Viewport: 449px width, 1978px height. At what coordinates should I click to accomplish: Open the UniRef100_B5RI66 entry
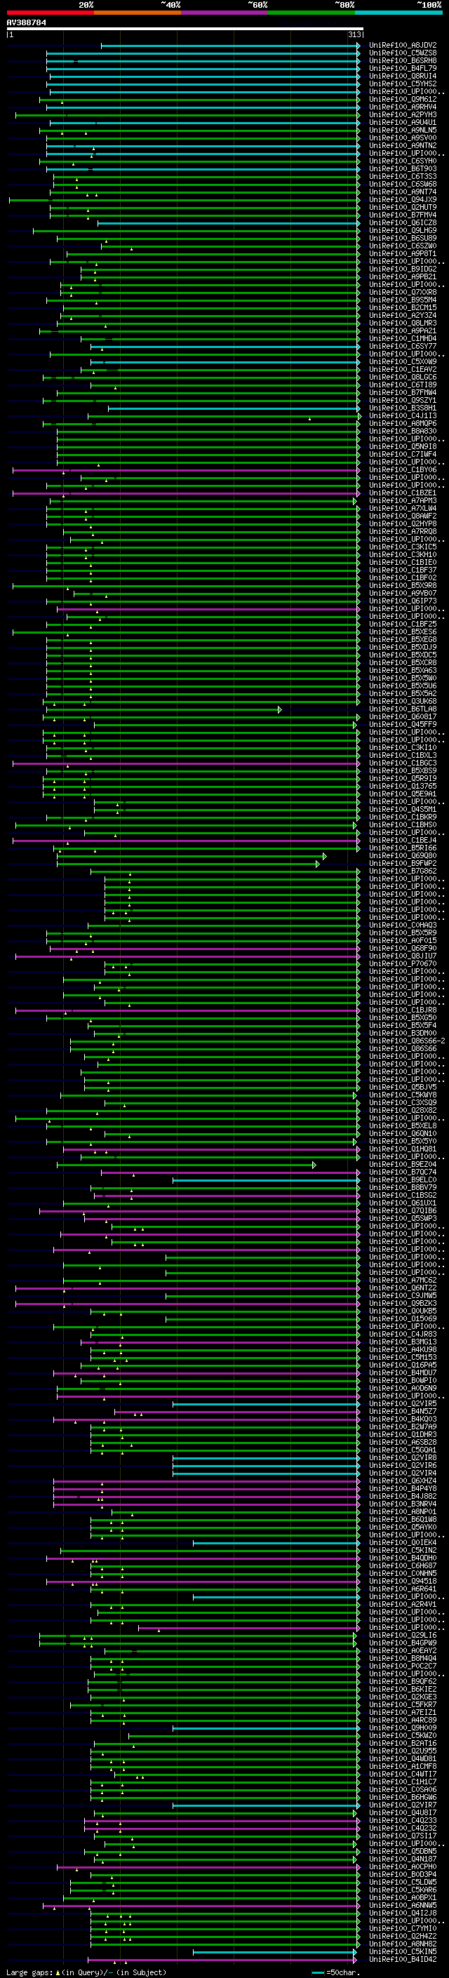403,848
